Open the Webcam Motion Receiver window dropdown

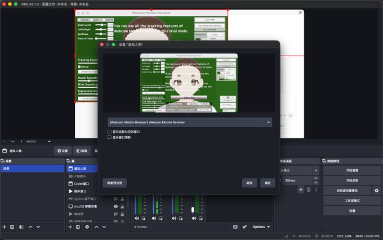[x=190, y=123]
